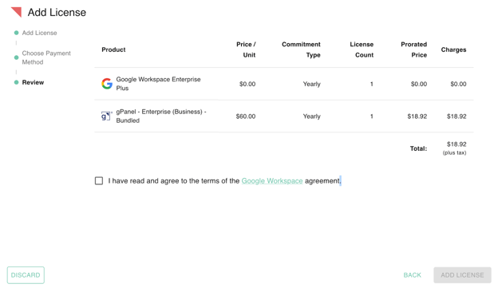Click $0.00 price per unit for Google Workspace
This screenshot has height=288, width=498.
[x=247, y=84]
